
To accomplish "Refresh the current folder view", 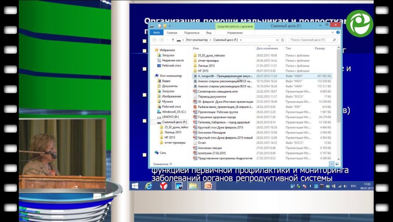I will [x=283, y=40].
